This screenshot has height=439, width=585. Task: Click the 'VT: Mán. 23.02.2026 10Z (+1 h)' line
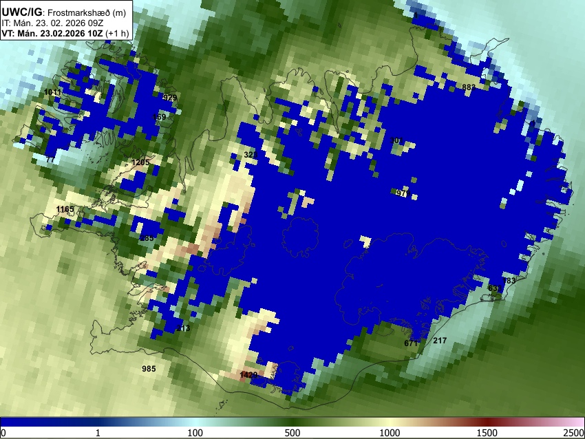65,33
